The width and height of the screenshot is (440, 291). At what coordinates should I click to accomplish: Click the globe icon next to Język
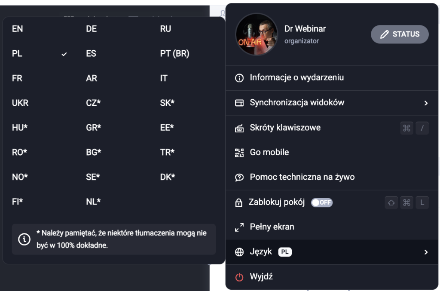(x=239, y=252)
